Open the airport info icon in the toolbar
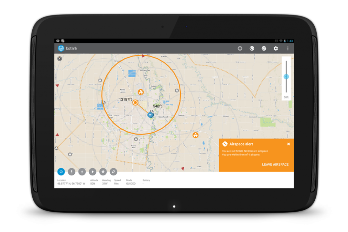The height and width of the screenshot is (232, 348). [x=240, y=48]
